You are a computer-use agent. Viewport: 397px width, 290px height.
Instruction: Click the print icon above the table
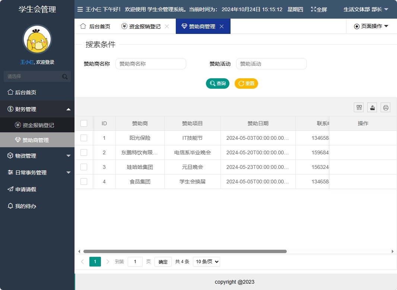click(x=385, y=107)
